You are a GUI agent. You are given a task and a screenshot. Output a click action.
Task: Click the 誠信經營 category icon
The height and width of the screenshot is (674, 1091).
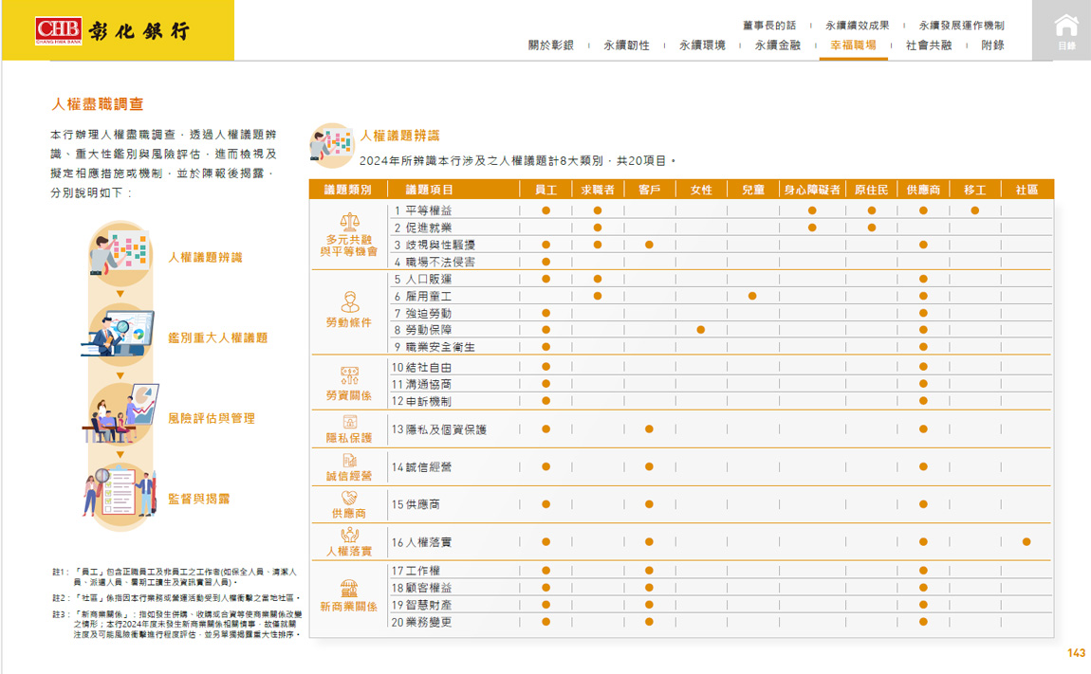(x=349, y=460)
